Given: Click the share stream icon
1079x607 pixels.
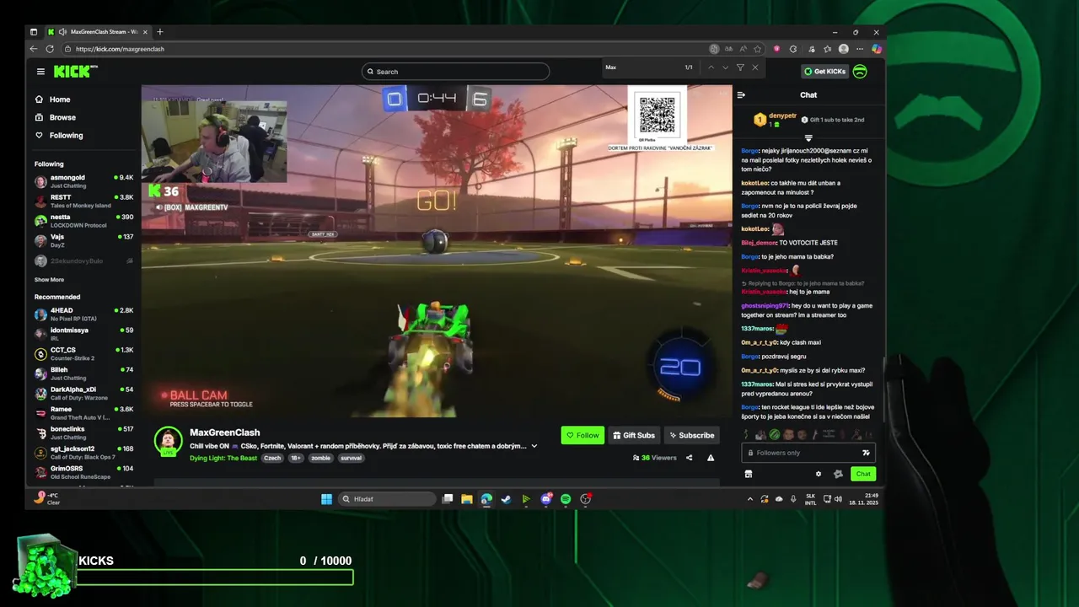Looking at the screenshot, I should [689, 458].
